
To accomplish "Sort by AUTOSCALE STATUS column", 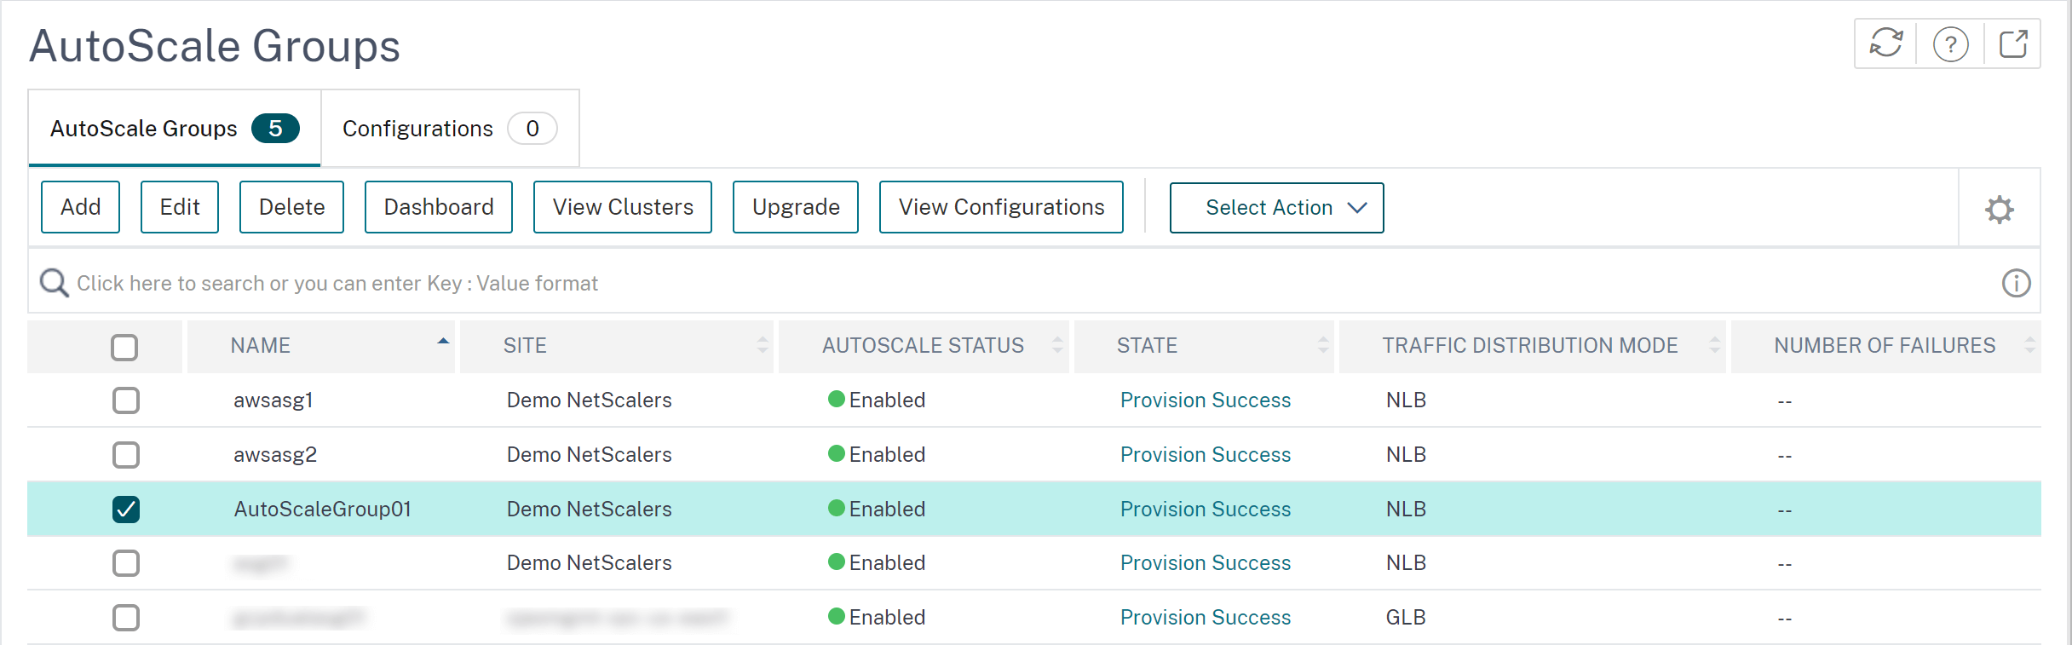I will [x=923, y=346].
